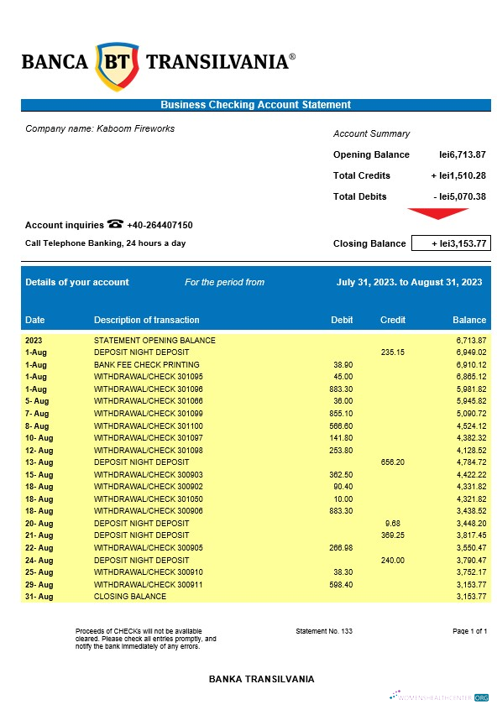Select the BANK FEE CHECK PRINTING row
This screenshot has height=710, width=497.
[x=255, y=364]
